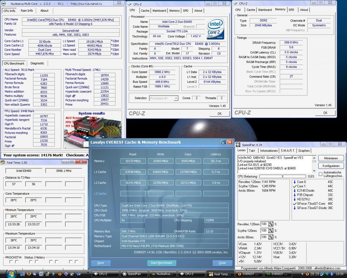
Task: Show hidden system tray icons arrow
Action: [302, 274]
